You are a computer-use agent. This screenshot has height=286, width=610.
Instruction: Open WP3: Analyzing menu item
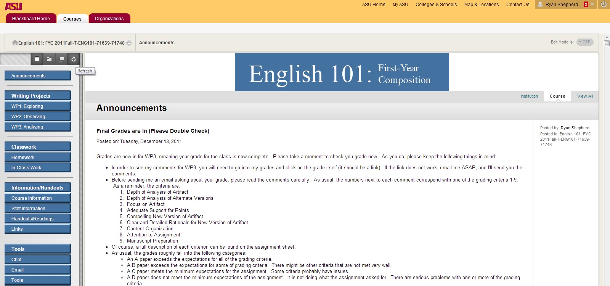click(x=38, y=127)
